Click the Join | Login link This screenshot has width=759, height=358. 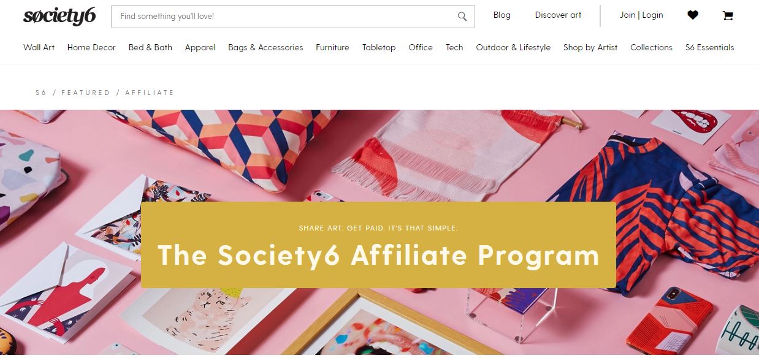641,15
